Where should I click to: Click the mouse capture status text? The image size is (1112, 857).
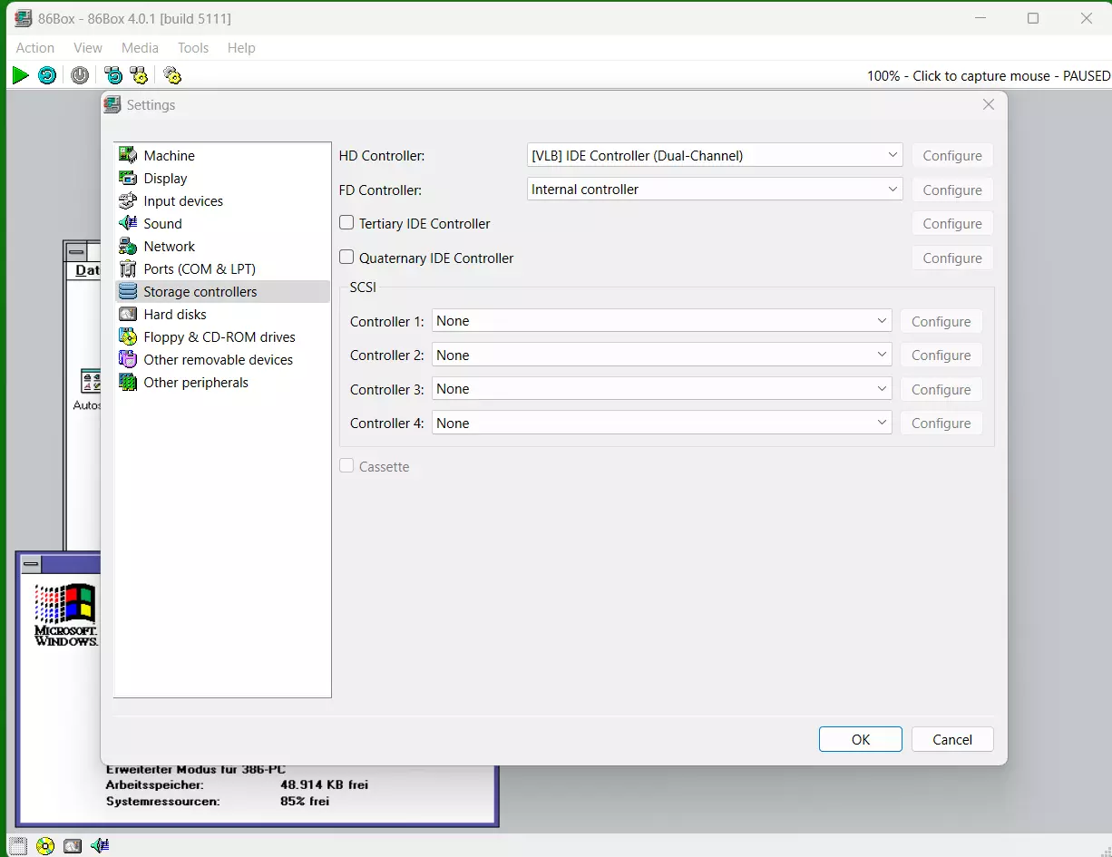pos(989,76)
